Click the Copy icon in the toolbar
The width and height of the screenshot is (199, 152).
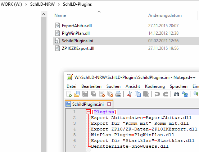click(138, 94)
